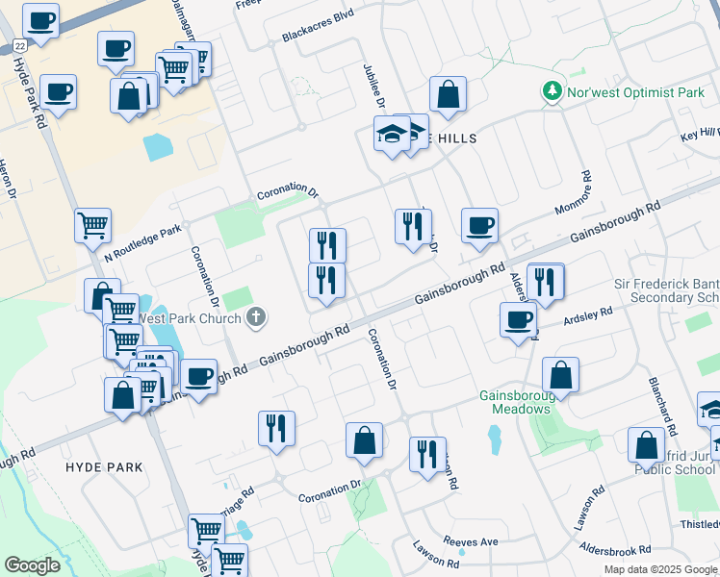
Task: Select coffee marker north of Gainsborough Rd at Aldersbrook
Action: click(x=479, y=226)
